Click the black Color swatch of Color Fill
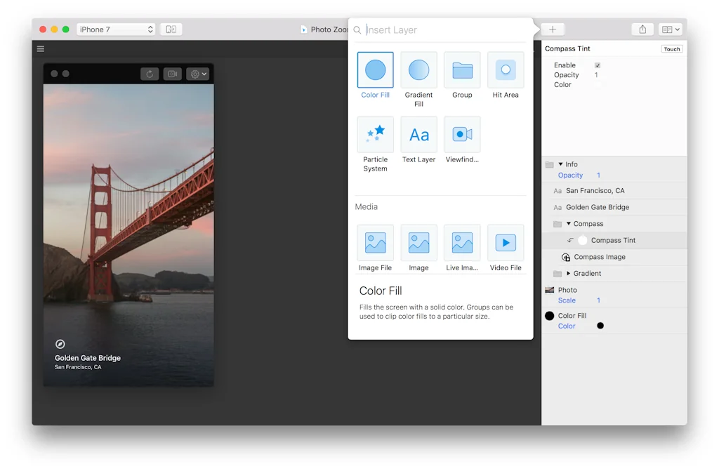 (x=600, y=326)
